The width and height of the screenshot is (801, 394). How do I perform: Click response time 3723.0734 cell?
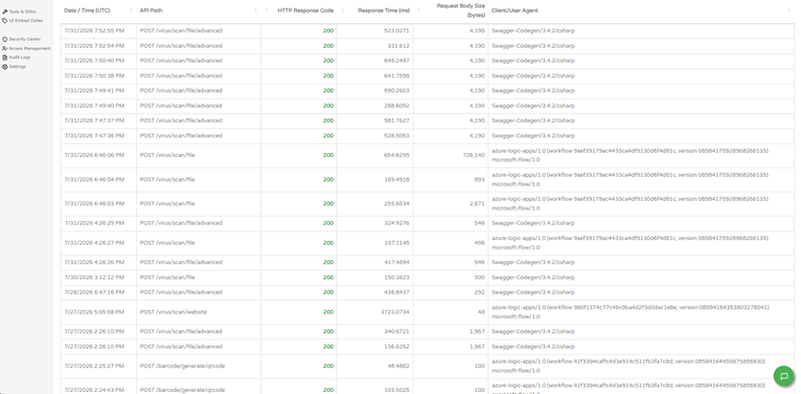[x=394, y=312]
